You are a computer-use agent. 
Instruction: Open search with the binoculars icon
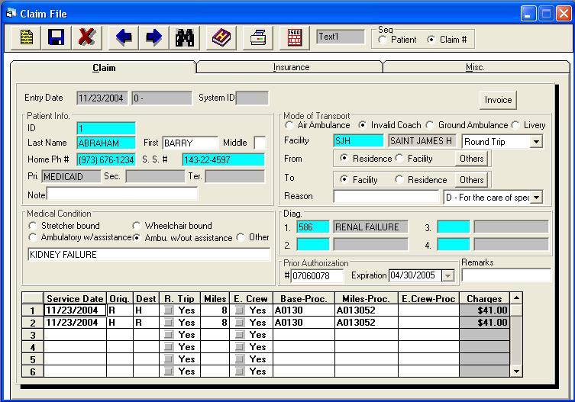tap(185, 37)
